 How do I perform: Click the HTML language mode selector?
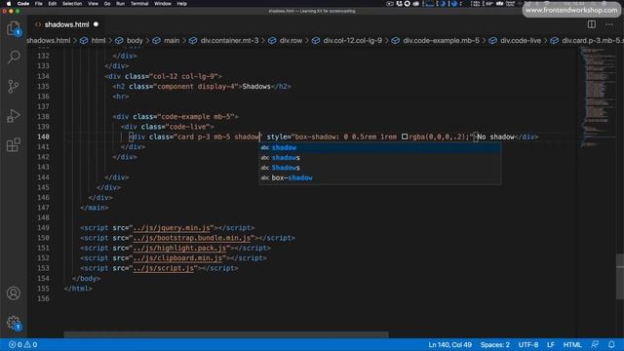click(x=572, y=344)
